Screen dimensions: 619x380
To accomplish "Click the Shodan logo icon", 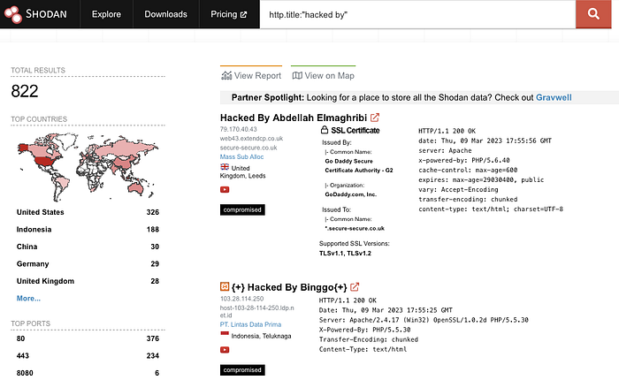I will click(13, 14).
